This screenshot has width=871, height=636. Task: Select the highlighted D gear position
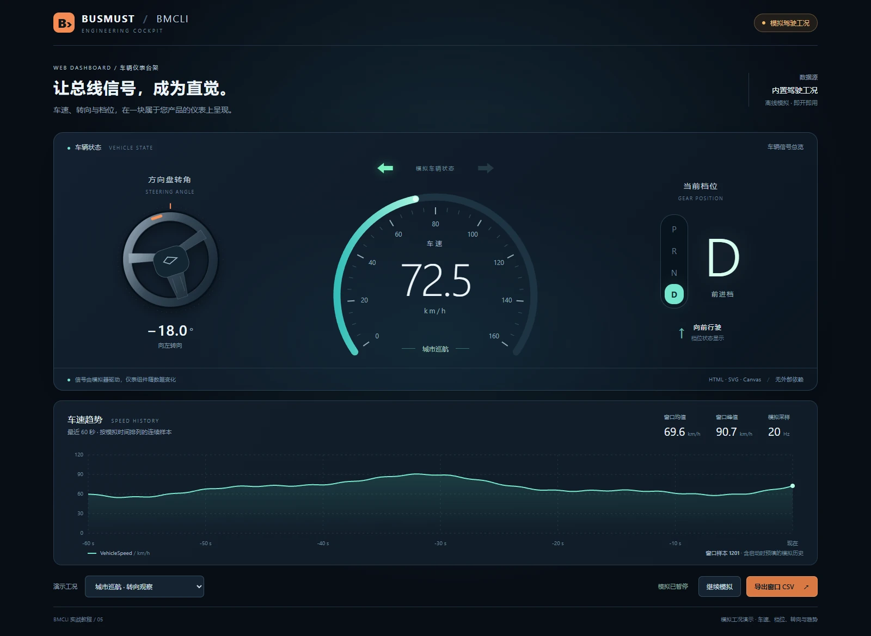[x=674, y=294]
